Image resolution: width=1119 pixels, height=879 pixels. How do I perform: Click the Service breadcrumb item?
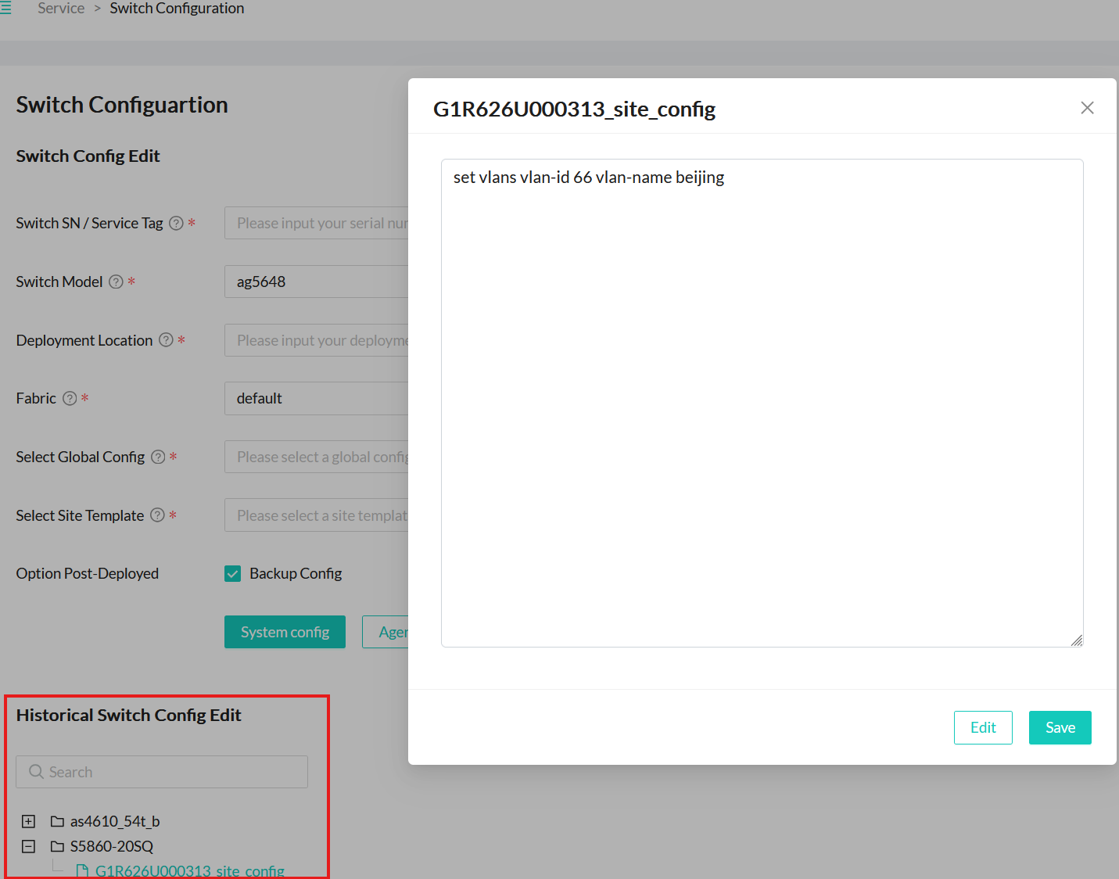click(61, 9)
